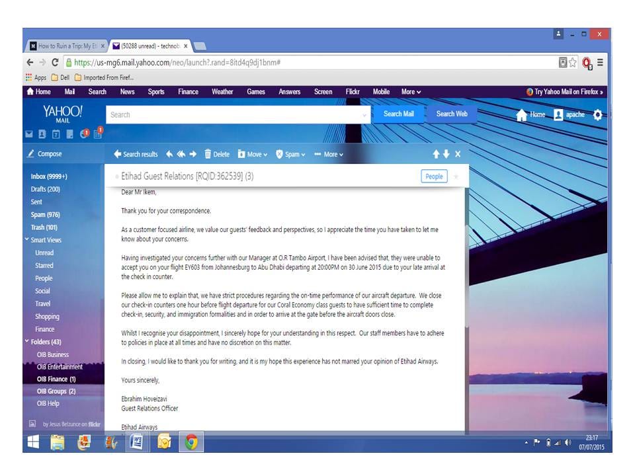The height and width of the screenshot is (476, 635).
Task: Open the Yahoo Mail settings gear
Action: (597, 115)
